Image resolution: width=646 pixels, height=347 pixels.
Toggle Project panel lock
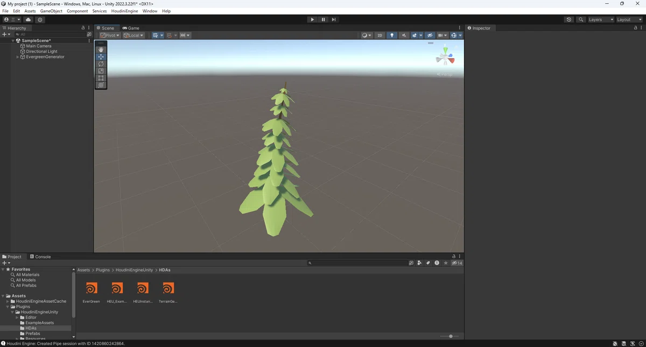tap(454, 257)
